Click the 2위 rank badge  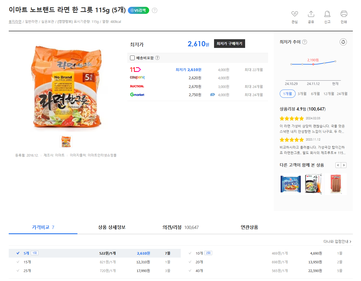point(208,253)
